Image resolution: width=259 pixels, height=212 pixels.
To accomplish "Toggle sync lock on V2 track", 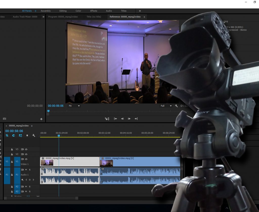I will pos(22,154).
